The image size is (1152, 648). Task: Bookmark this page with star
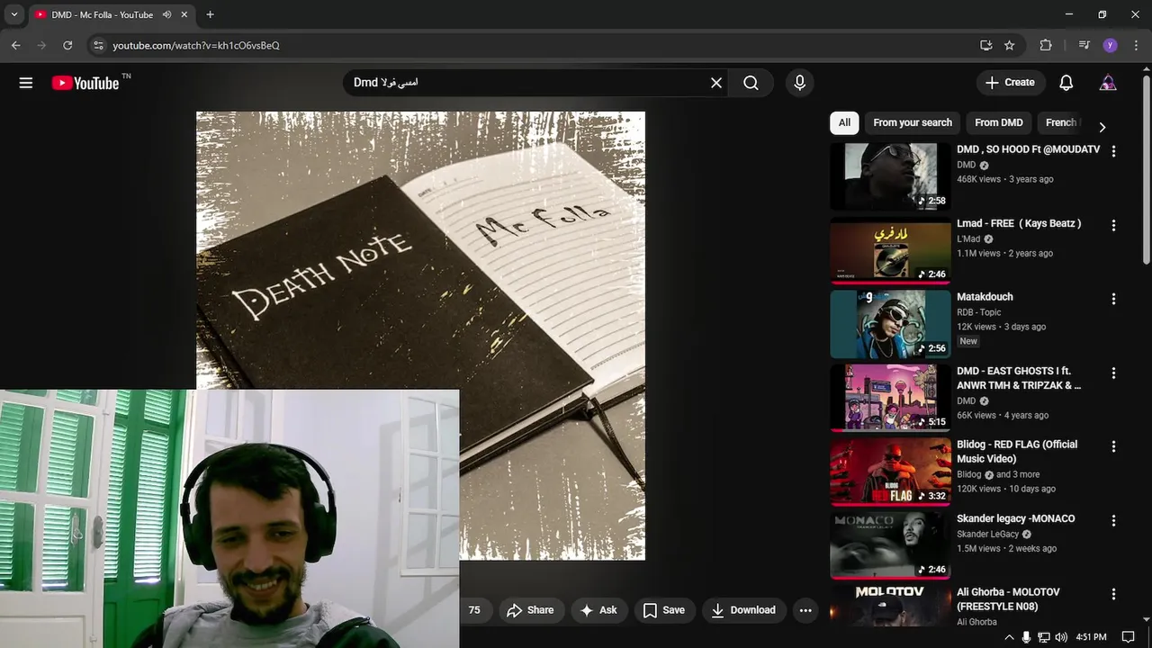(x=1010, y=45)
